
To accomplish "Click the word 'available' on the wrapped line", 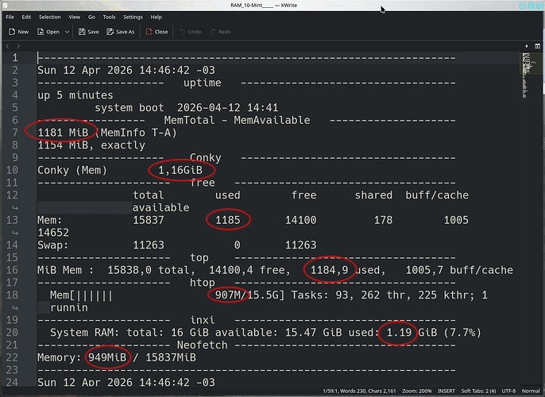I will tap(161, 208).
